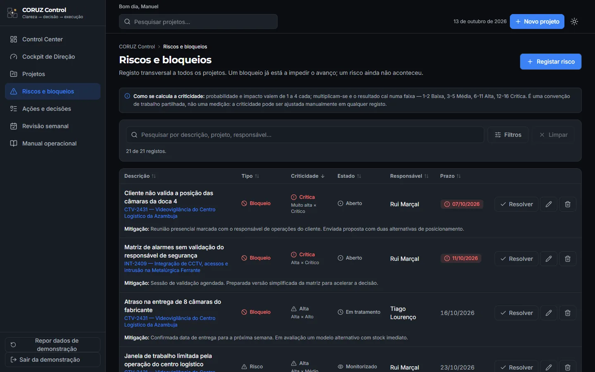Open Ações e decisões page

(x=52, y=109)
